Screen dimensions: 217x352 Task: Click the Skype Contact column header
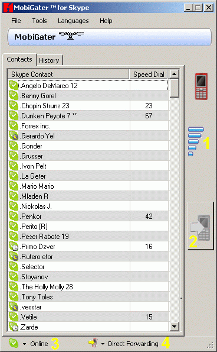click(x=68, y=75)
